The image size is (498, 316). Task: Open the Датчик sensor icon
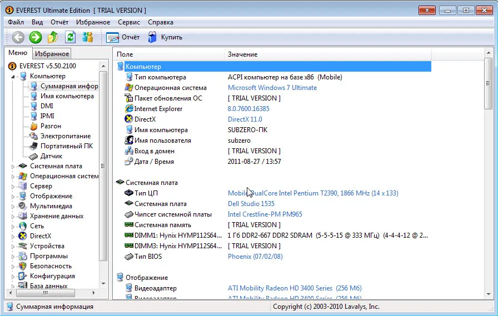(34, 156)
